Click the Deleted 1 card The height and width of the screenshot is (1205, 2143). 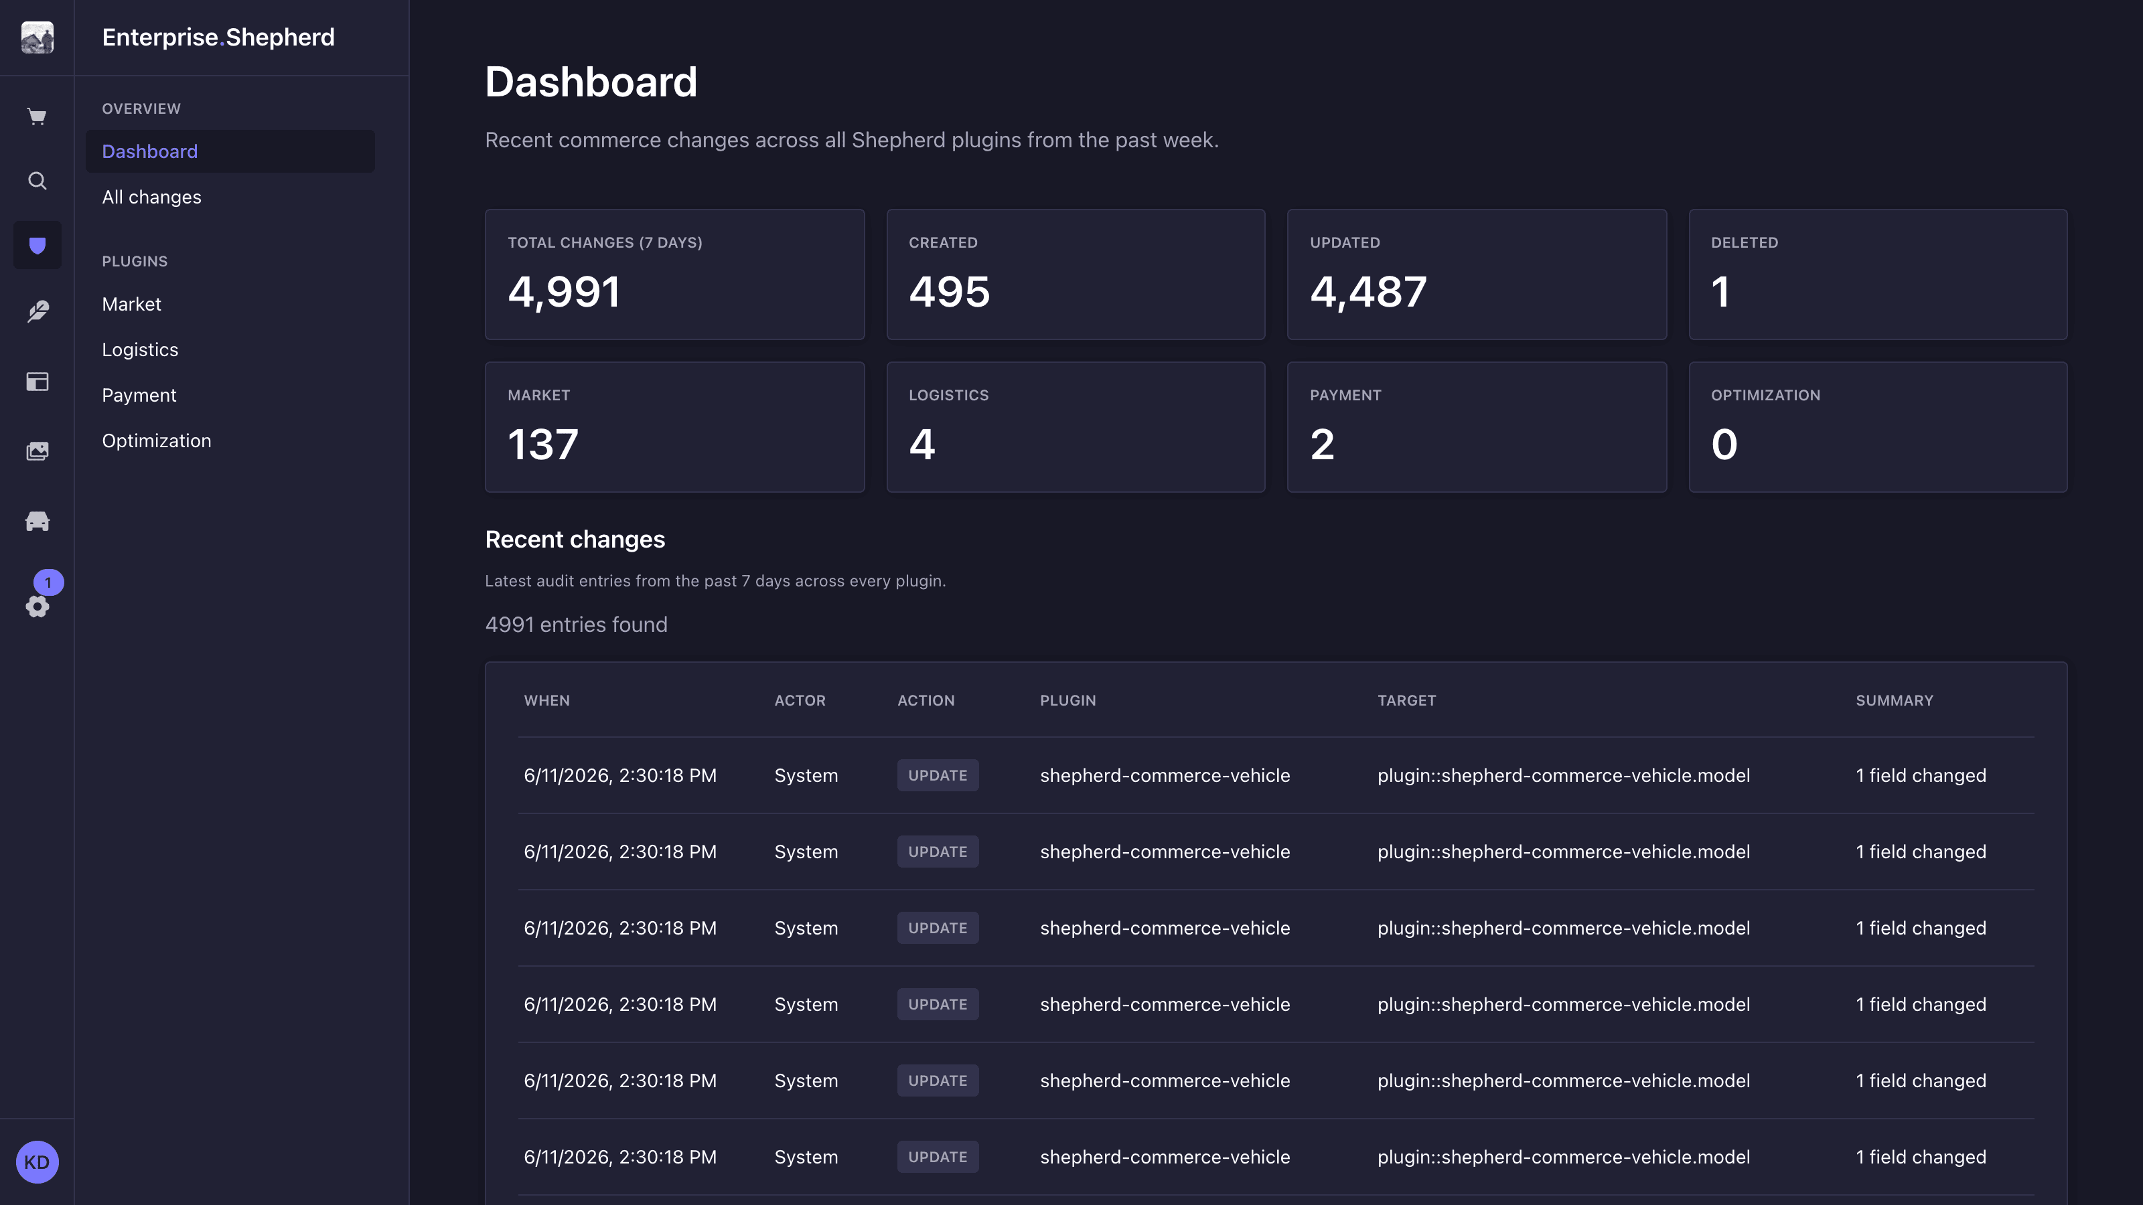1878,274
